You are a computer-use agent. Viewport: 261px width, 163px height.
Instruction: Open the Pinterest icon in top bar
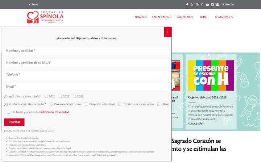pos(202,5)
